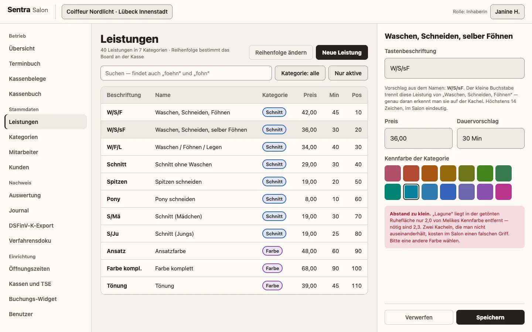Pick the olive green Kennfarbe swatch

(467, 173)
